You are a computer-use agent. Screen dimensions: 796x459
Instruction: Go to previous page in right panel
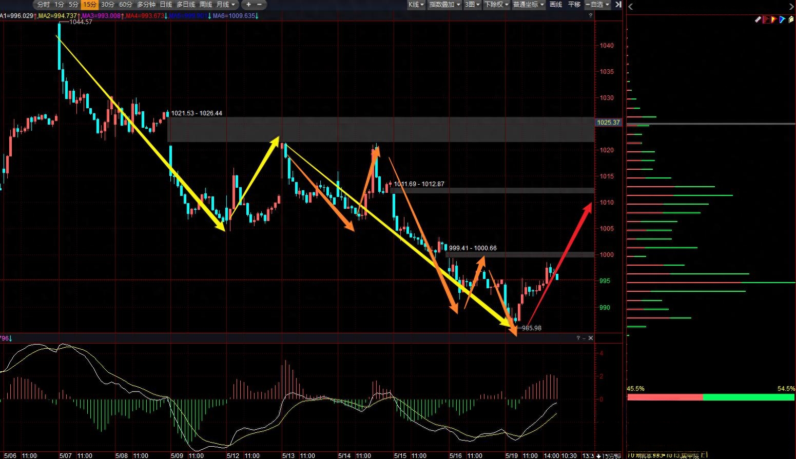pos(631,7)
